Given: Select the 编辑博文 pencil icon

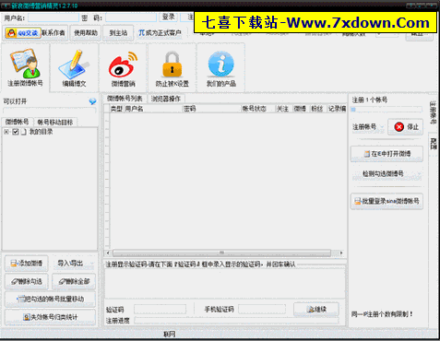Looking at the screenshot, I should [x=74, y=68].
